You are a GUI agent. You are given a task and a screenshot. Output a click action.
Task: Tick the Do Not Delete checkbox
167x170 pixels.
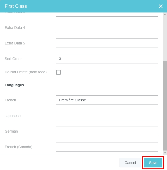pos(58,72)
